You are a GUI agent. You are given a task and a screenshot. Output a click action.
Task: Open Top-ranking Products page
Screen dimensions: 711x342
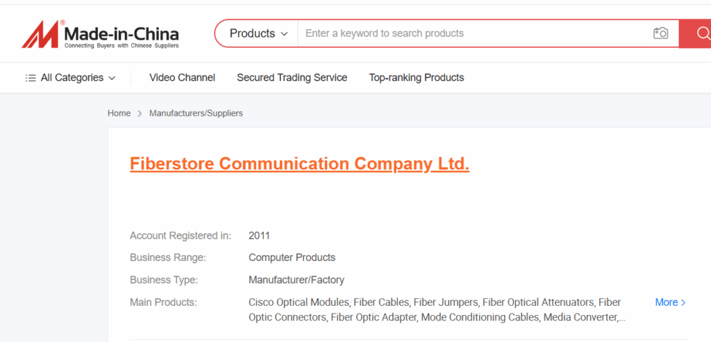(417, 78)
